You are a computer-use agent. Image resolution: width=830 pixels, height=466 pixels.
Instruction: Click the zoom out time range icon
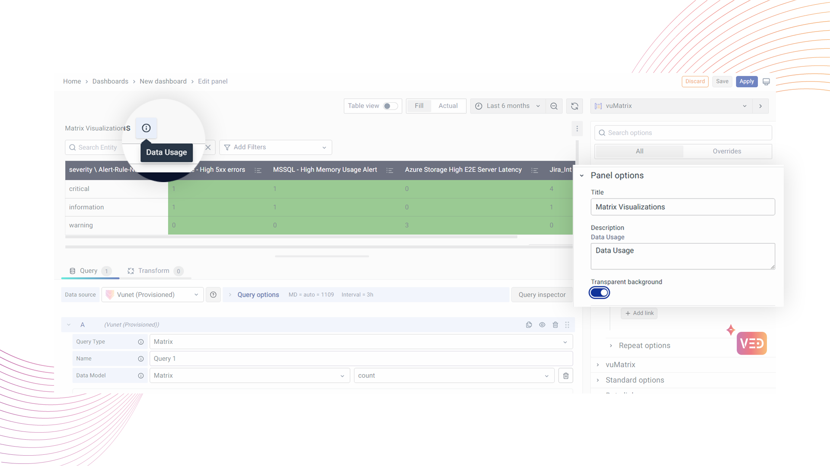coord(554,106)
